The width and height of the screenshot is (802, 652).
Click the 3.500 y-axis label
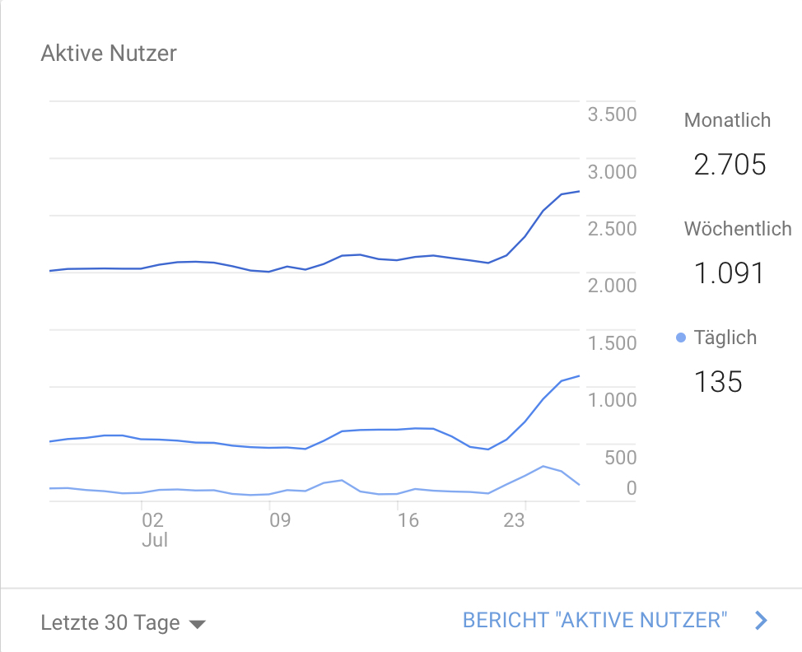click(x=612, y=114)
